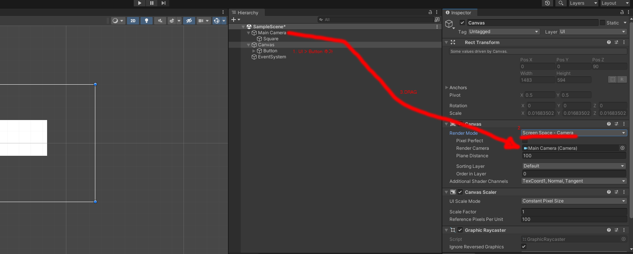The height and width of the screenshot is (254, 633).
Task: Open Canvas component context menu
Action: (624, 124)
